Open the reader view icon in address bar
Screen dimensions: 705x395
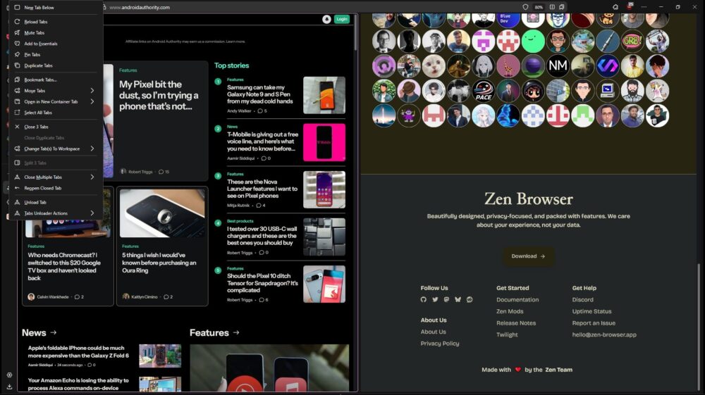pos(552,7)
